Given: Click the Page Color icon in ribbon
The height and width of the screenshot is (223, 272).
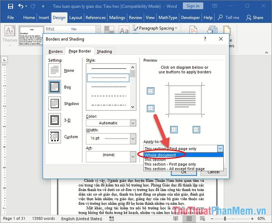Looking at the screenshot, I should pyautogui.click(x=212, y=30).
